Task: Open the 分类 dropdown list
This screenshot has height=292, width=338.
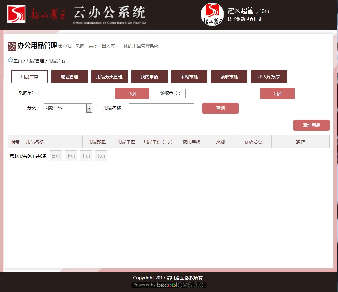Action: pyautogui.click(x=89, y=108)
